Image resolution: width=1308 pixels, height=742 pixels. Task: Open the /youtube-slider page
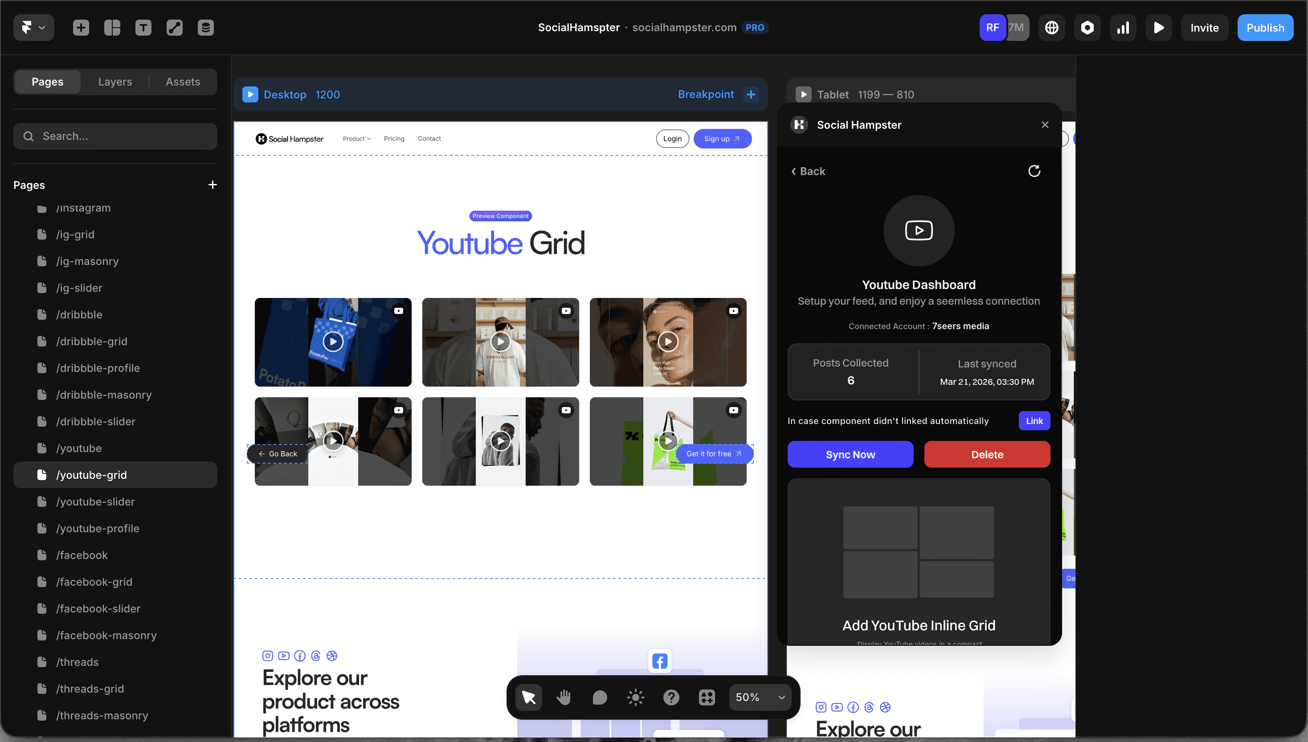point(95,501)
